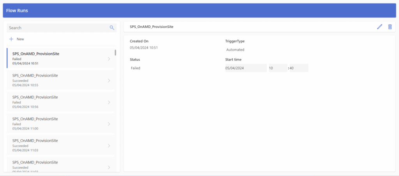Image resolution: width=399 pixels, height=176 pixels.
Task: Click the Created On label
Action: click(x=139, y=41)
